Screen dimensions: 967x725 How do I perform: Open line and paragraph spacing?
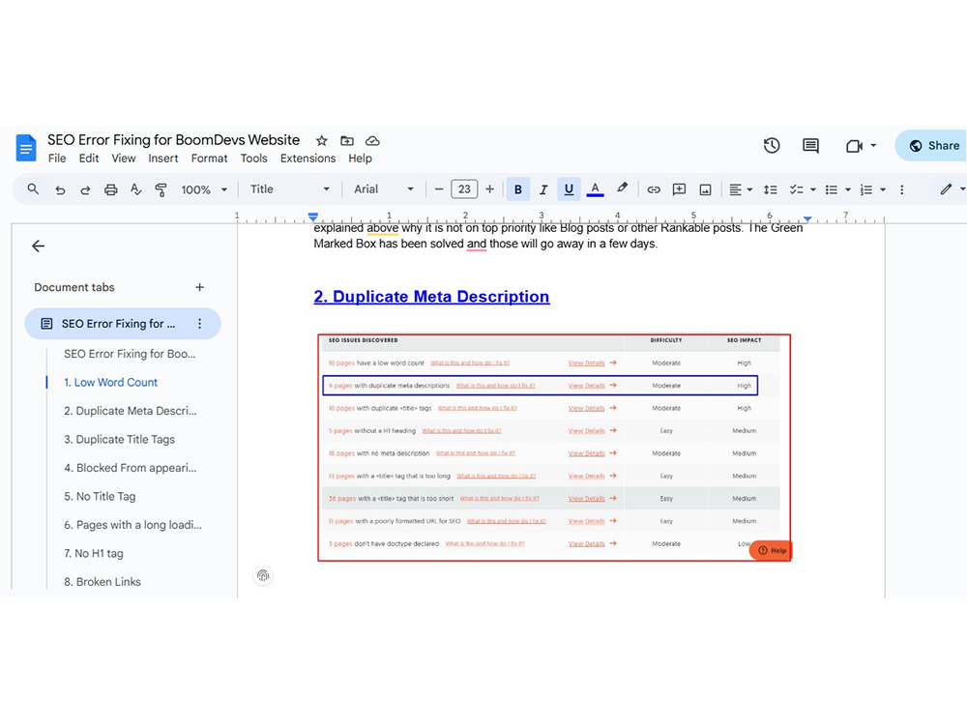tap(771, 189)
